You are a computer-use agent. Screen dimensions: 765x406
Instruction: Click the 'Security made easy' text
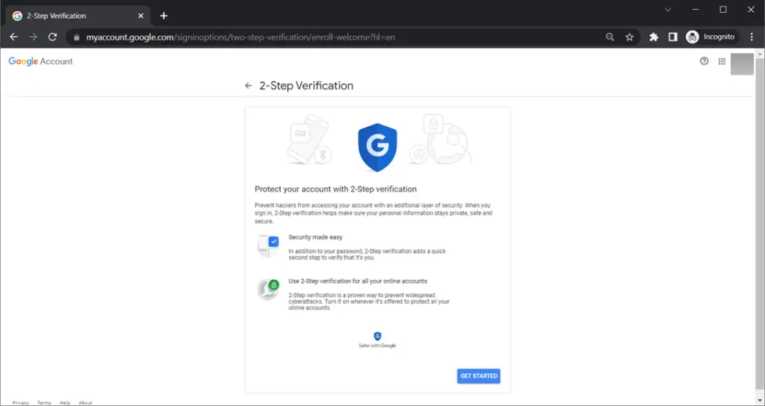pos(315,237)
